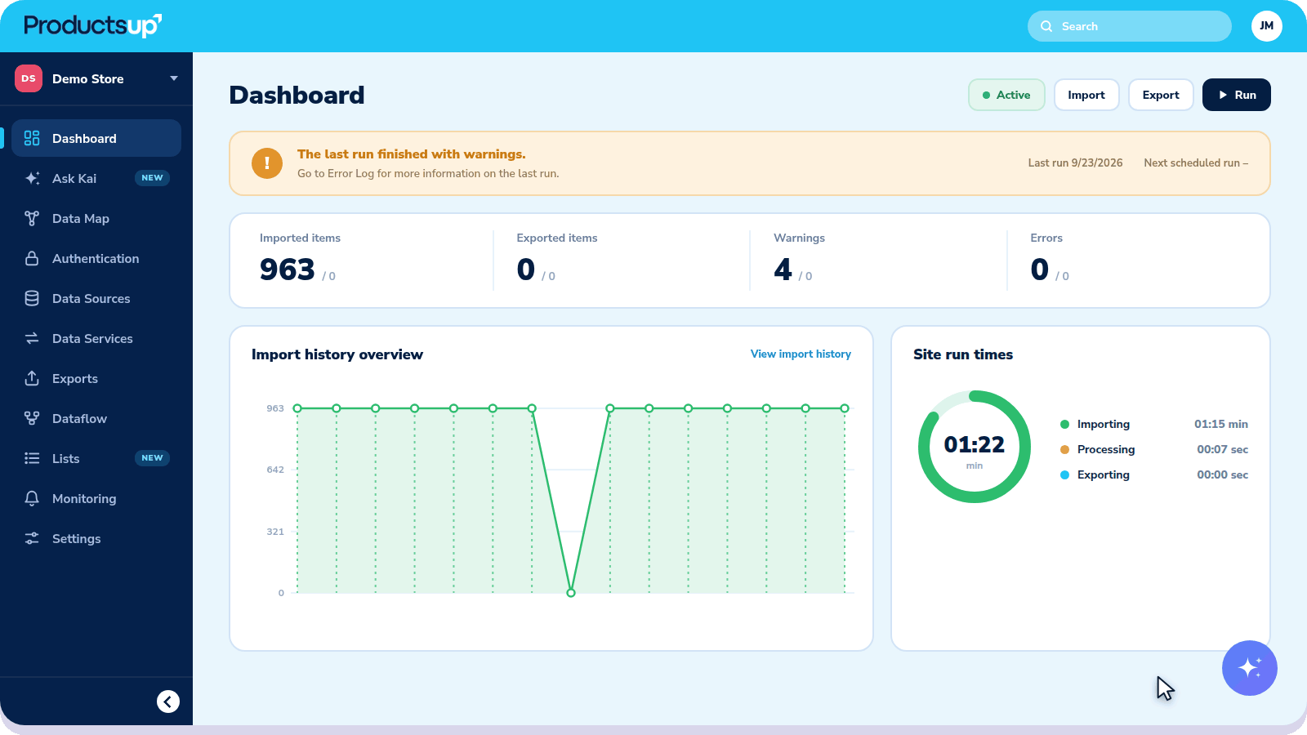Click the Export button
Screen dimensions: 1307x735
pos(1161,95)
